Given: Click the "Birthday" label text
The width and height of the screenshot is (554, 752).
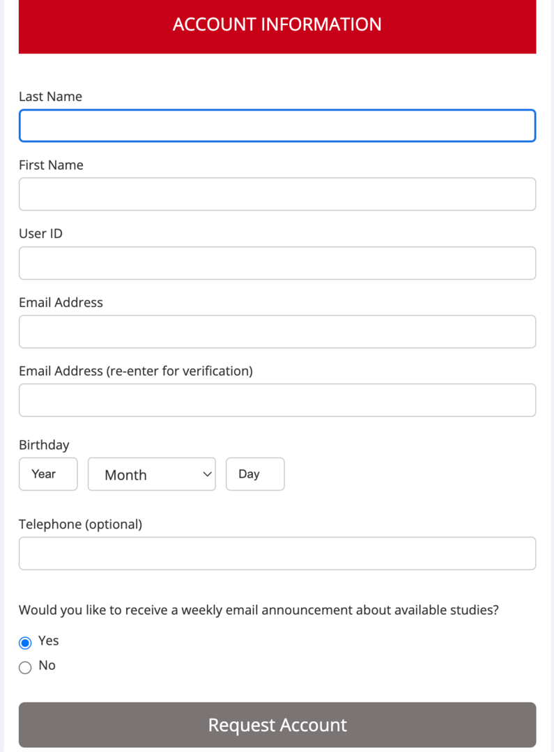Looking at the screenshot, I should 44,445.
